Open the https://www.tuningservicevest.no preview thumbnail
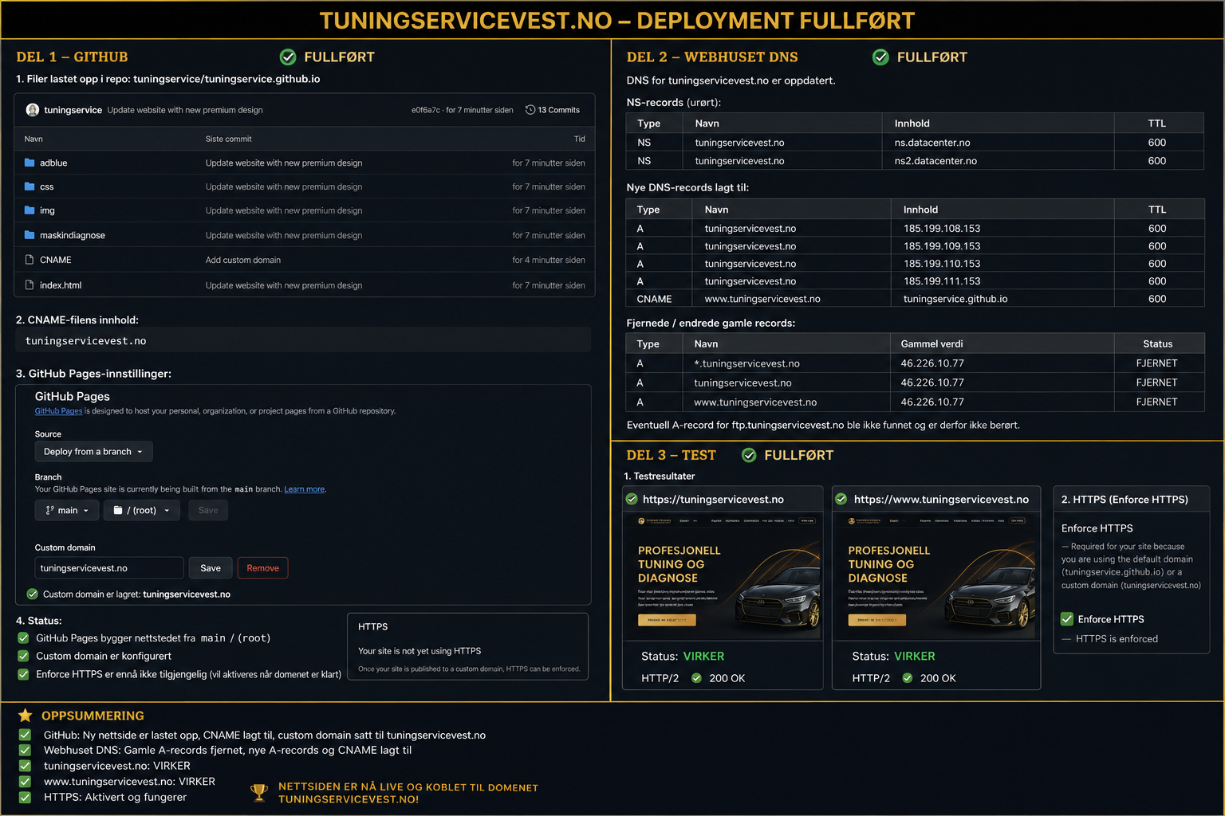1225x816 pixels. (936, 575)
